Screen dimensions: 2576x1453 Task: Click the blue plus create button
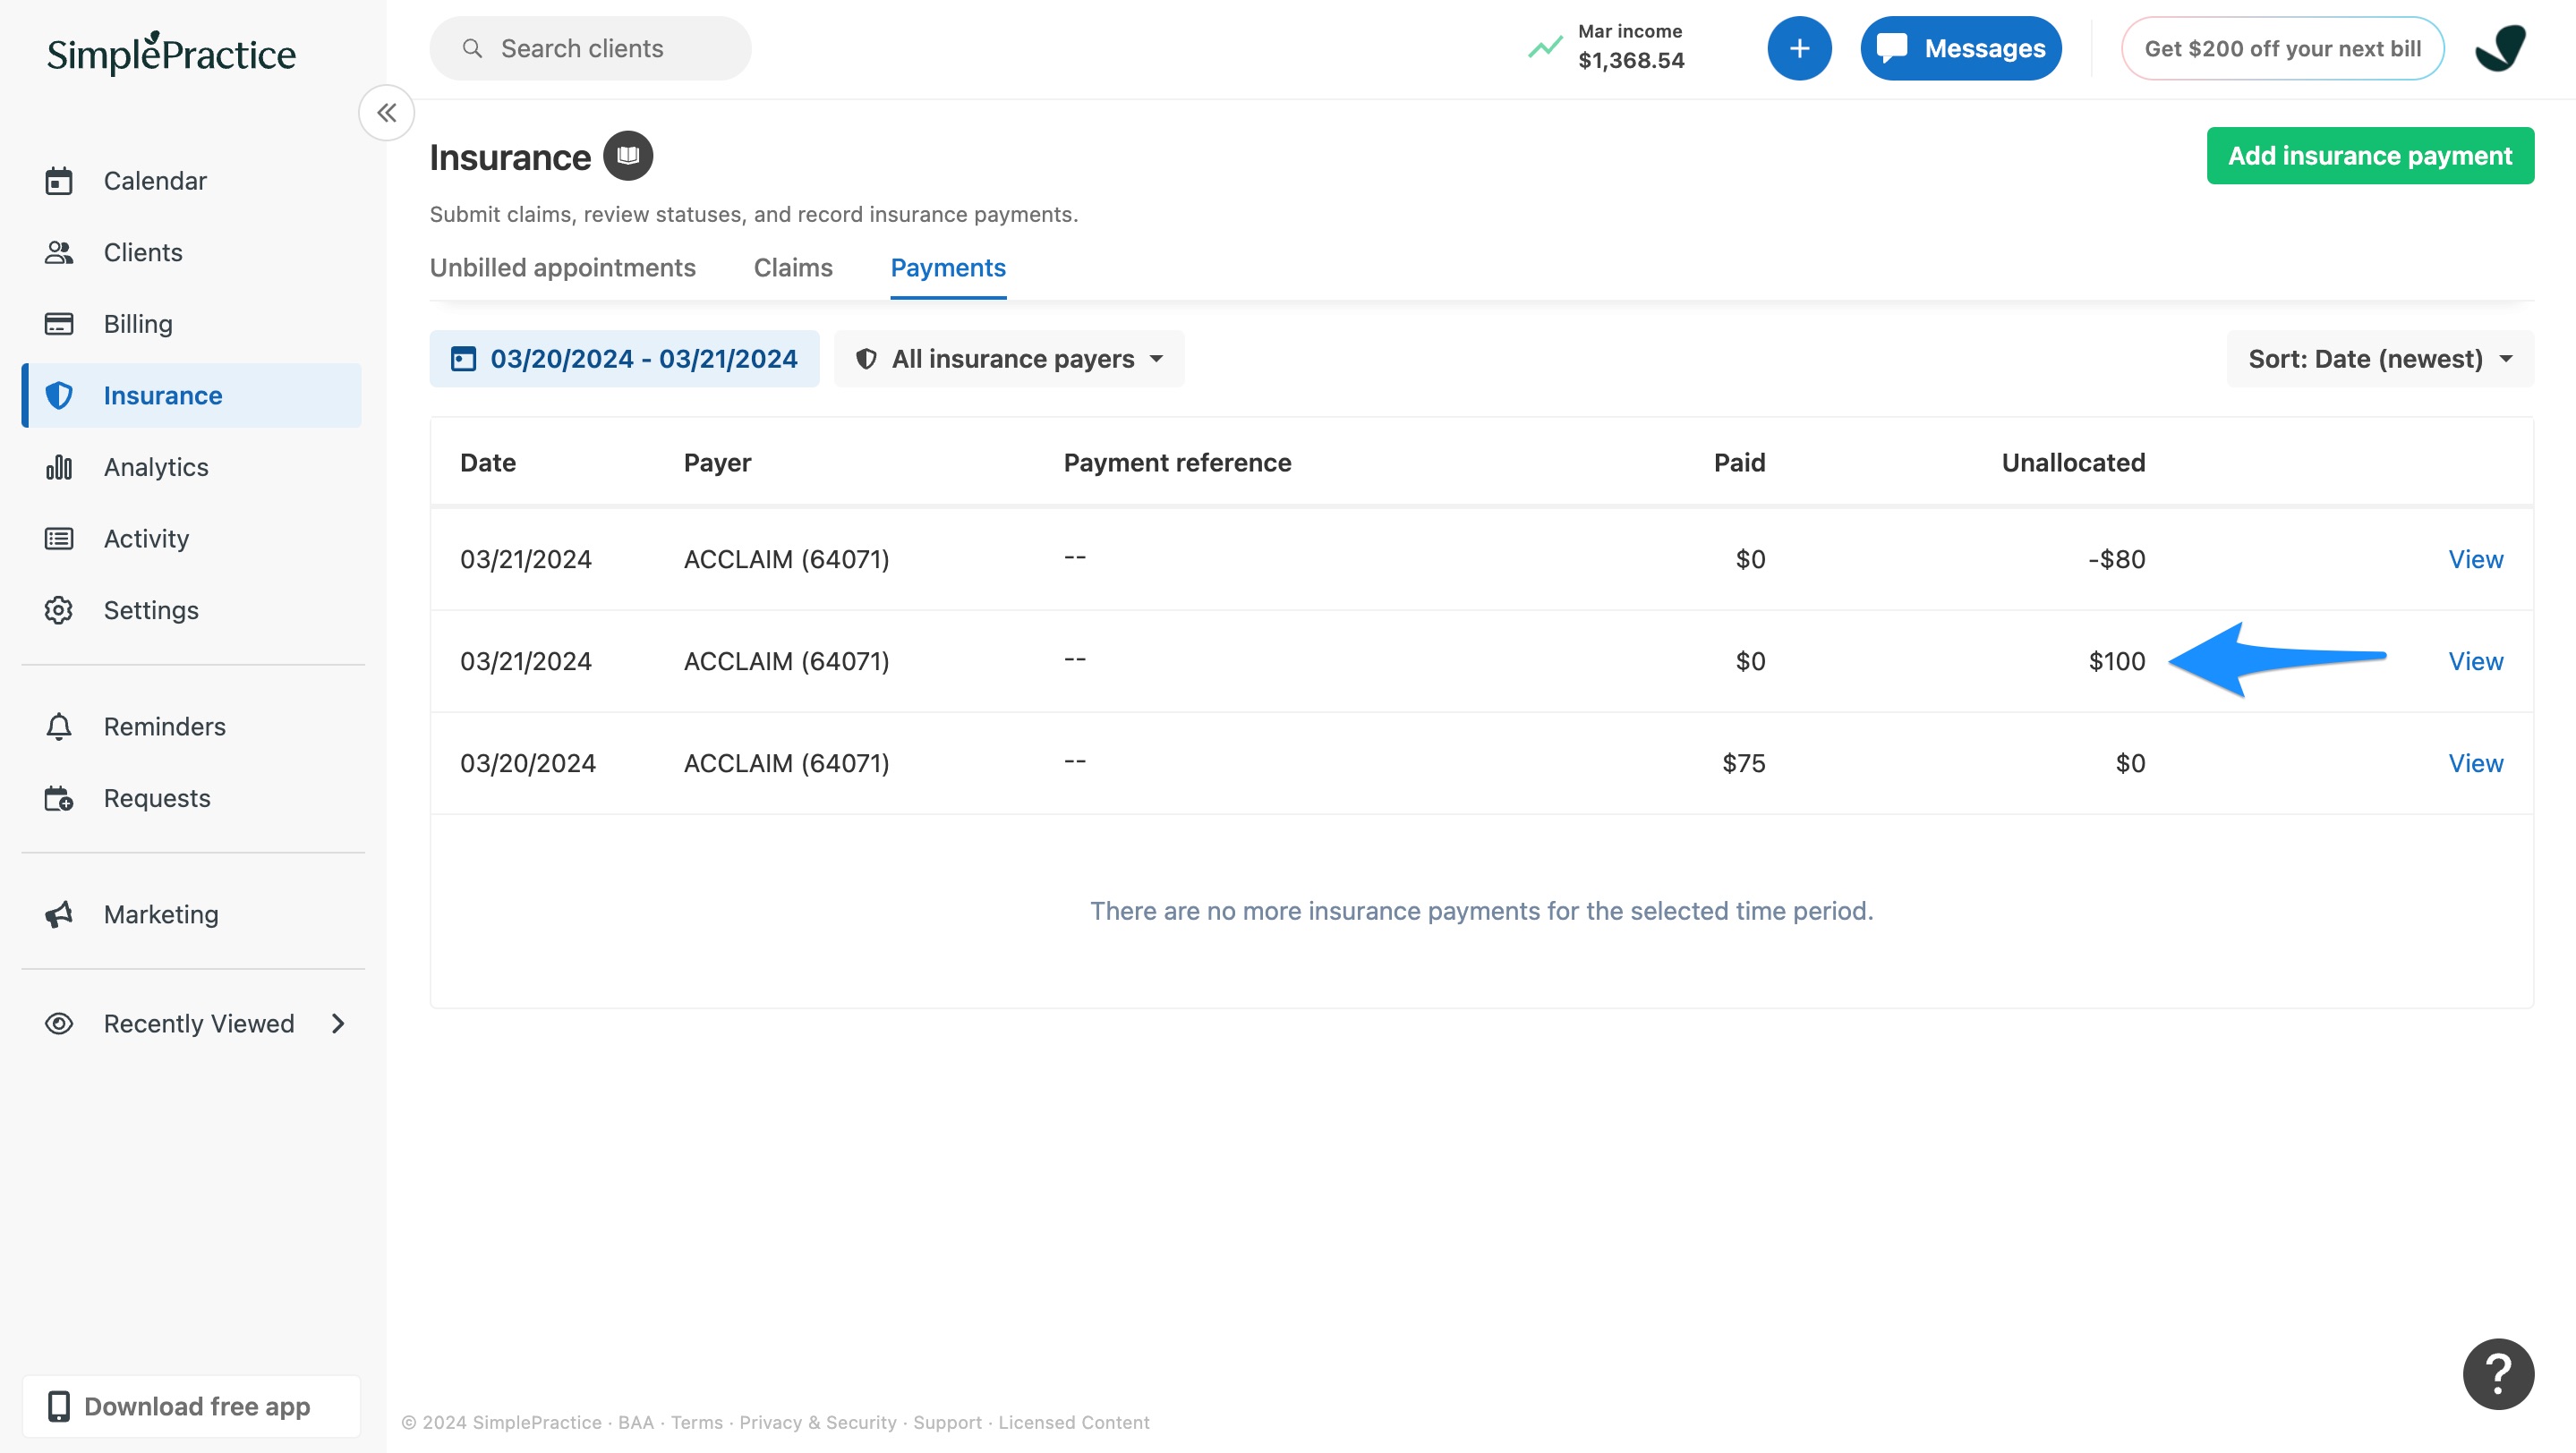[1799, 48]
